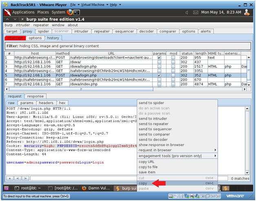This screenshot has width=256, height=201.
Task: Click history table scroll-up arrow
Action: point(249,57)
